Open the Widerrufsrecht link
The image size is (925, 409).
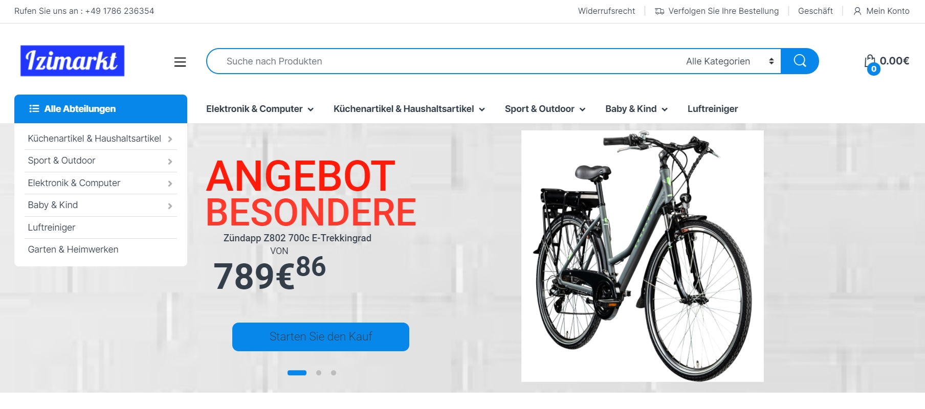pyautogui.click(x=606, y=11)
